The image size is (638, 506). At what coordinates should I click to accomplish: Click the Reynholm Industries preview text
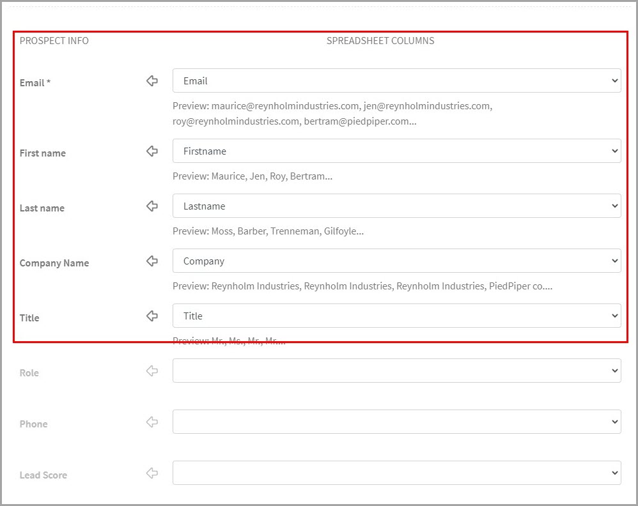pyautogui.click(x=362, y=286)
